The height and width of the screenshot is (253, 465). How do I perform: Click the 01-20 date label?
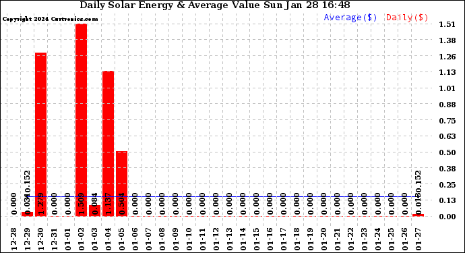324,239
